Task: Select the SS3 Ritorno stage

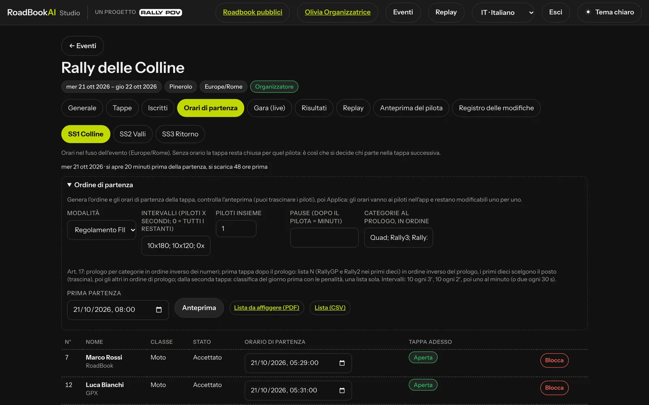Action: click(x=180, y=134)
